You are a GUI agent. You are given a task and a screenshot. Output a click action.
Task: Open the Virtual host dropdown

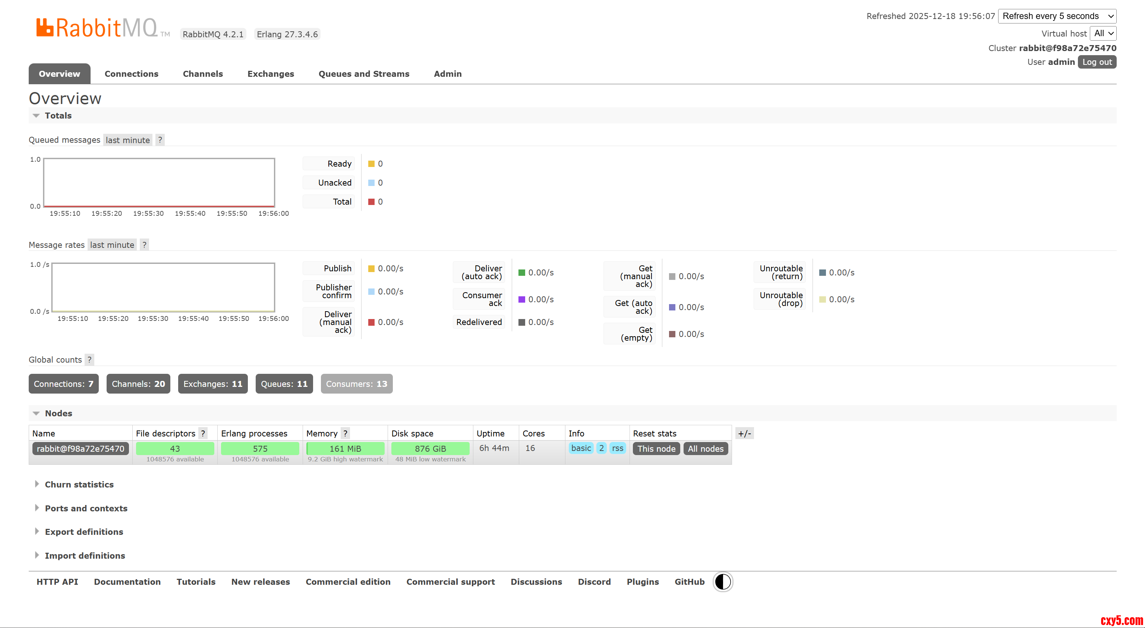(x=1103, y=33)
